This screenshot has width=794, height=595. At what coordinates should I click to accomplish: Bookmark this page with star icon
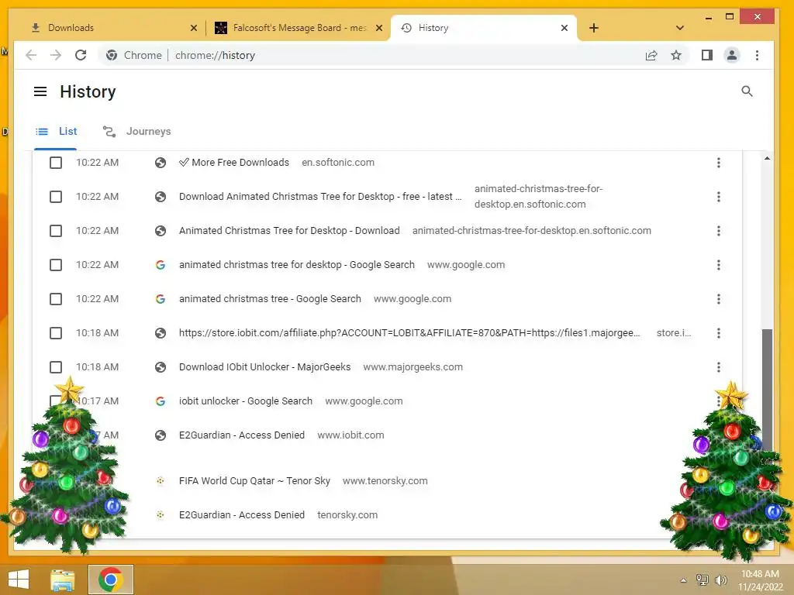tap(676, 55)
